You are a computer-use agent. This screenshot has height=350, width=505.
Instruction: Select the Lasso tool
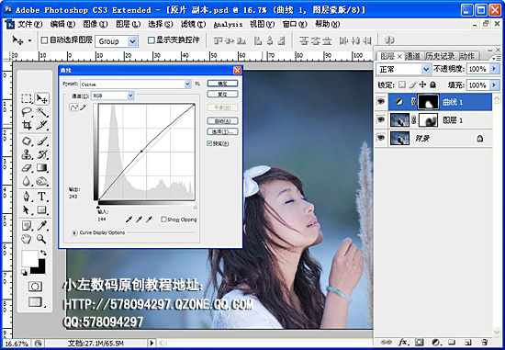point(27,112)
